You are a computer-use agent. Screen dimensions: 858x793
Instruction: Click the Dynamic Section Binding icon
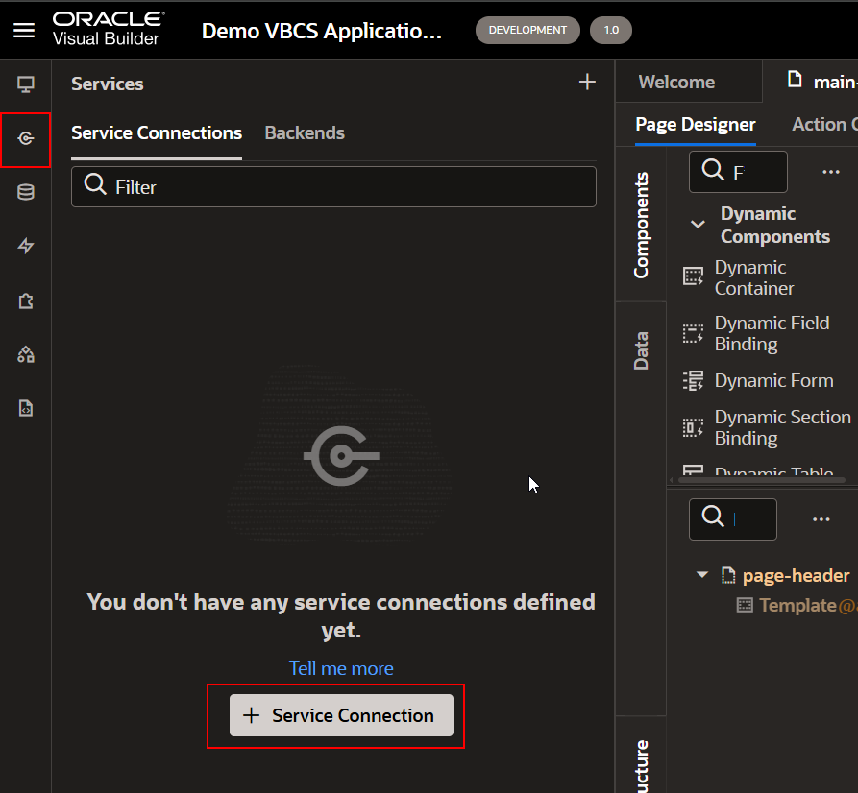click(693, 427)
